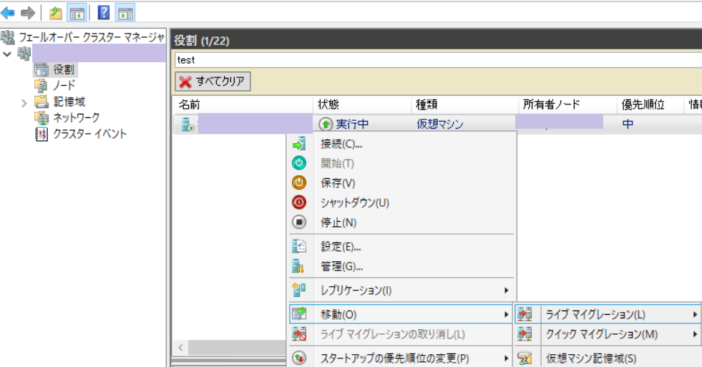
Task: Click the Forward arrow toolbar icon
Action: tap(28, 13)
